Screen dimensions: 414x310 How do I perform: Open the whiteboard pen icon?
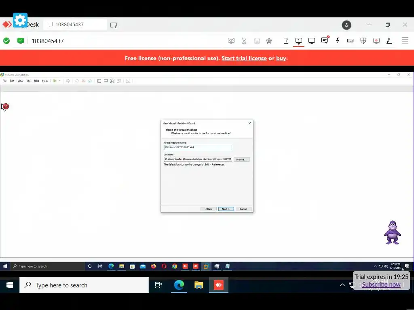tap(389, 41)
